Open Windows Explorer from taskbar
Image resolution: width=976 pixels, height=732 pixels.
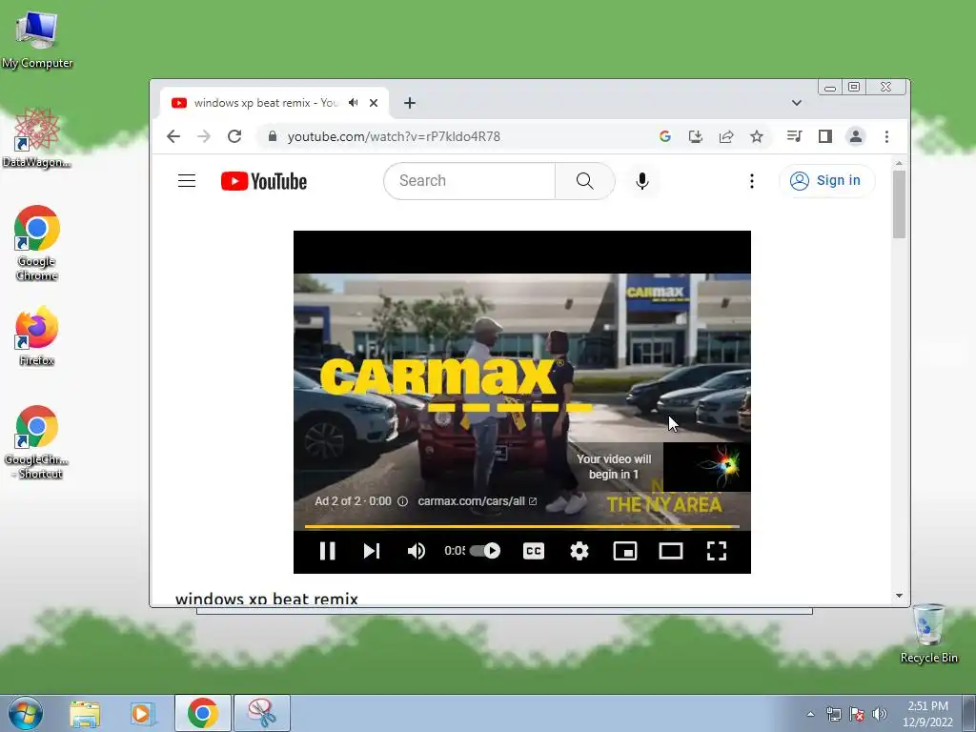tap(85, 713)
